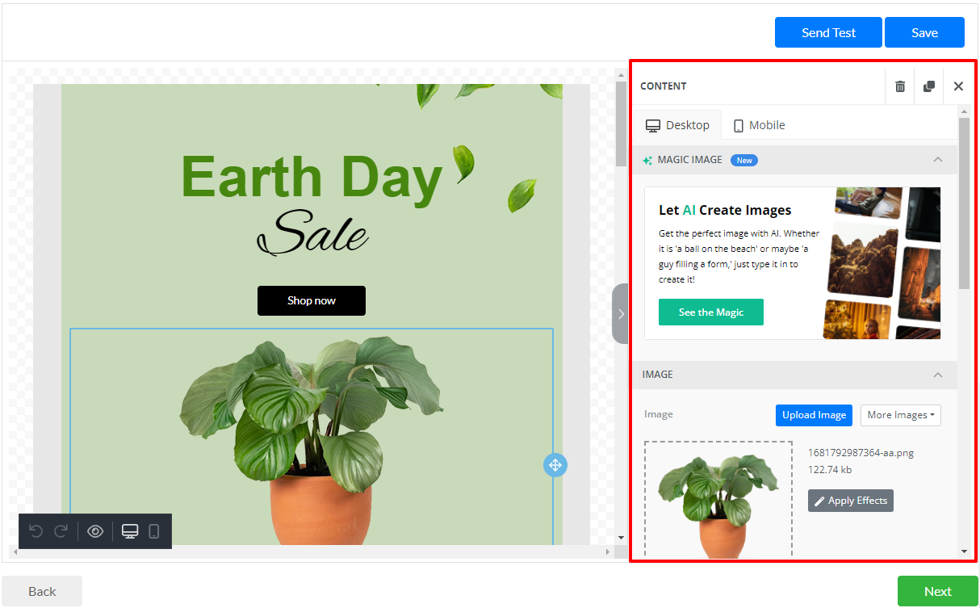Click the Shop now button in email

[x=312, y=300]
